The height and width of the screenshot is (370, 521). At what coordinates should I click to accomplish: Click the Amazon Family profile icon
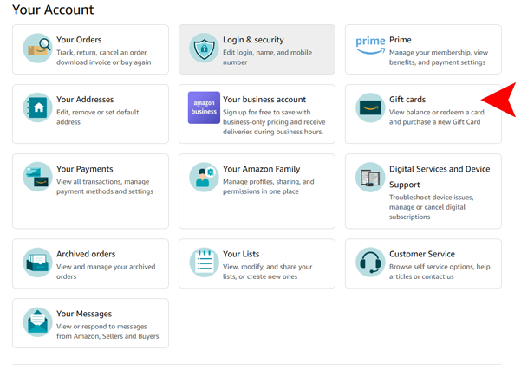[204, 178]
